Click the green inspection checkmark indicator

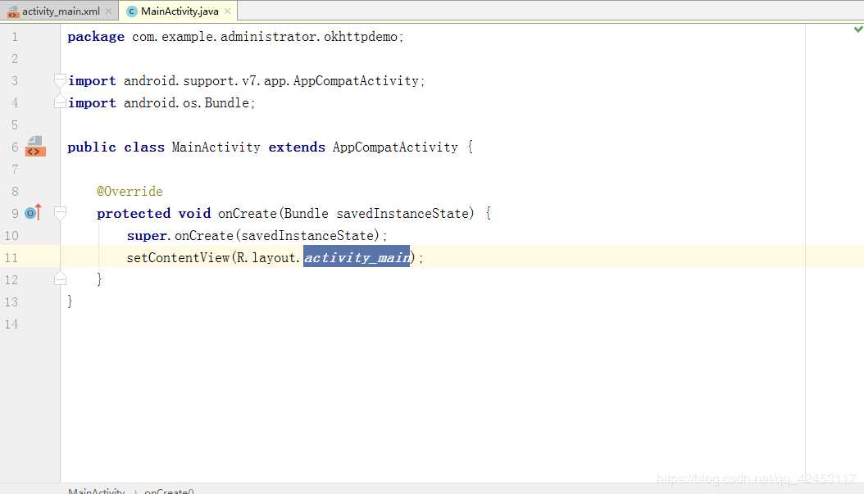click(x=858, y=29)
